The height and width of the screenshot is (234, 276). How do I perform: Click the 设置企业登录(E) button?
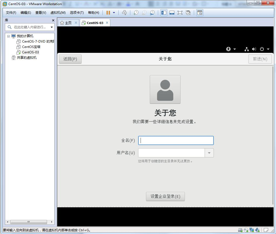click(165, 197)
